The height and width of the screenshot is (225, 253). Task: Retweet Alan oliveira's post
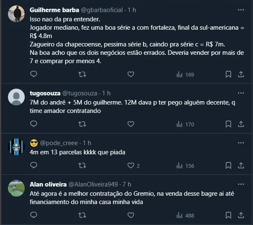83,215
